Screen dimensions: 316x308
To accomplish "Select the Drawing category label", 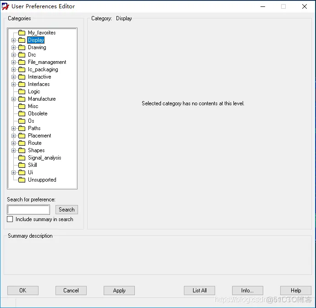I will click(x=37, y=47).
